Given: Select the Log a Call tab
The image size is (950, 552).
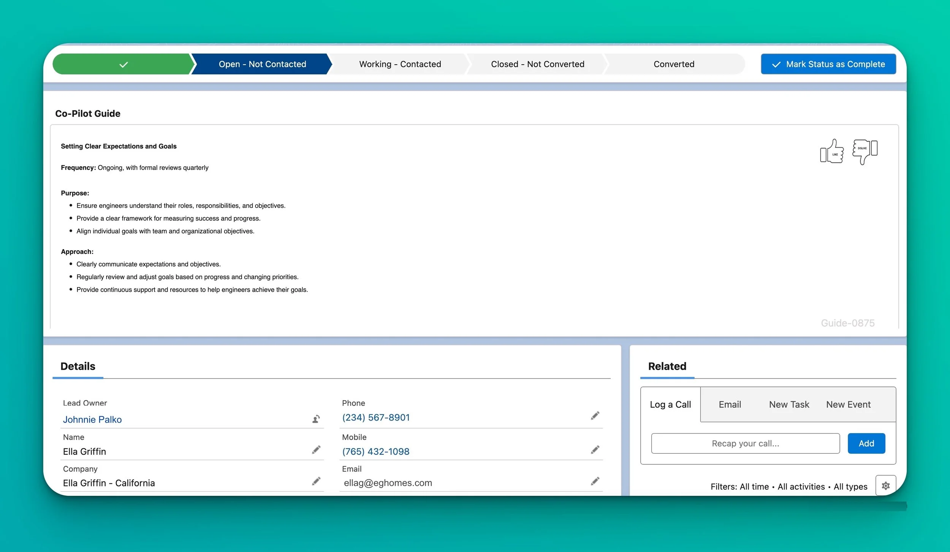Looking at the screenshot, I should pyautogui.click(x=670, y=404).
